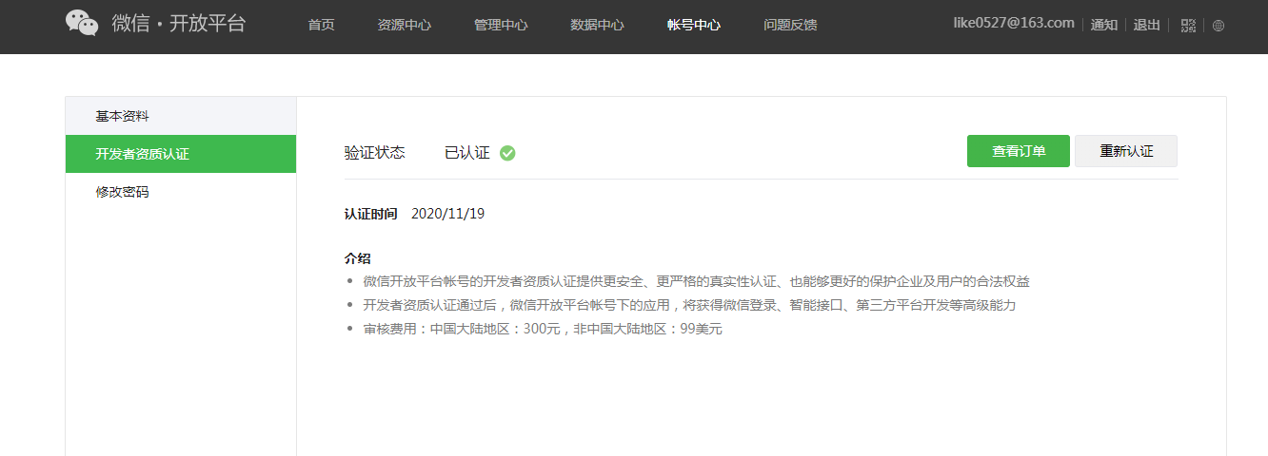
Task: Click the 微信·开放平台 title text
Action: [179, 24]
